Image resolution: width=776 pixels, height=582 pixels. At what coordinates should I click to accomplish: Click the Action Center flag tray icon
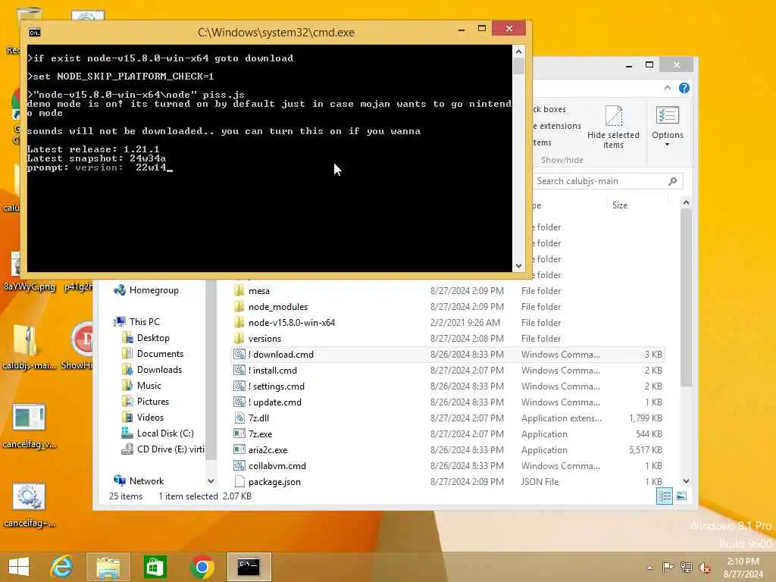pos(668,567)
